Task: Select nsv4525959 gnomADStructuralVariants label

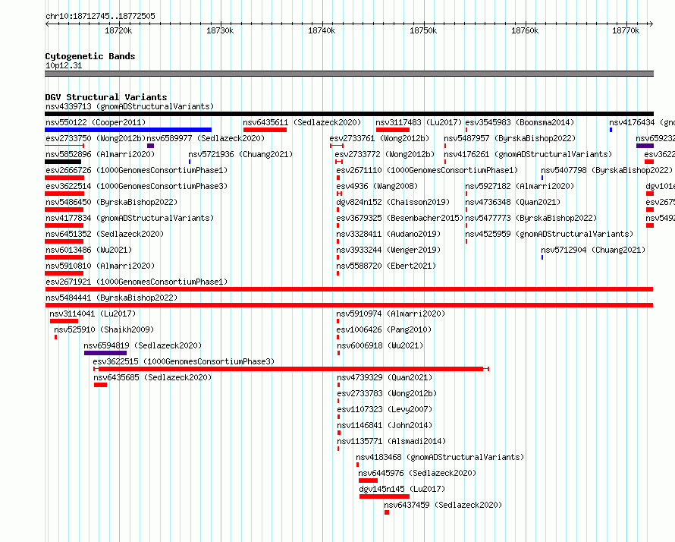Action: click(x=549, y=234)
